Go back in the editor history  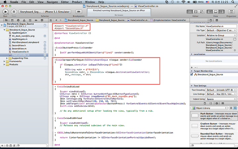[56, 20]
